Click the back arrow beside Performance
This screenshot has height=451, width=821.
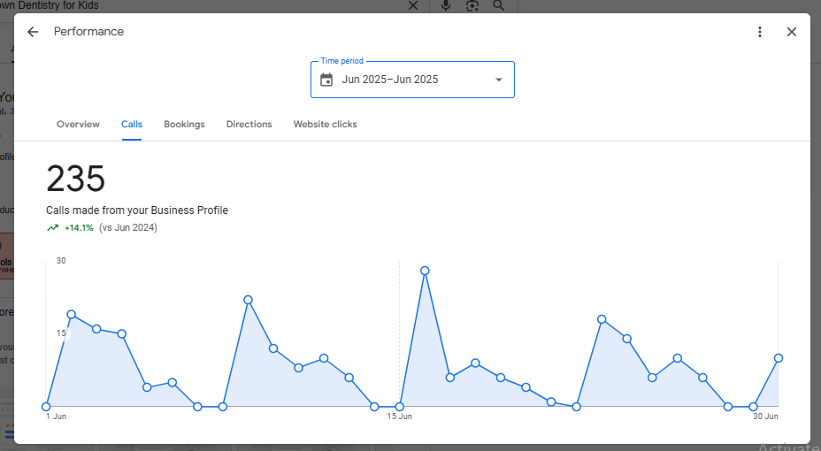[33, 32]
